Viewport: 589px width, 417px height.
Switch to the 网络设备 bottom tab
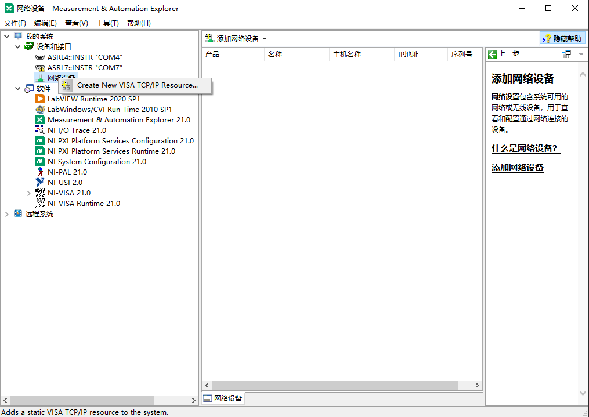(x=223, y=398)
